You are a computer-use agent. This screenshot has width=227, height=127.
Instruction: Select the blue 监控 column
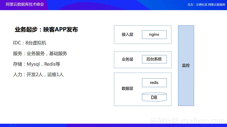tap(186, 66)
